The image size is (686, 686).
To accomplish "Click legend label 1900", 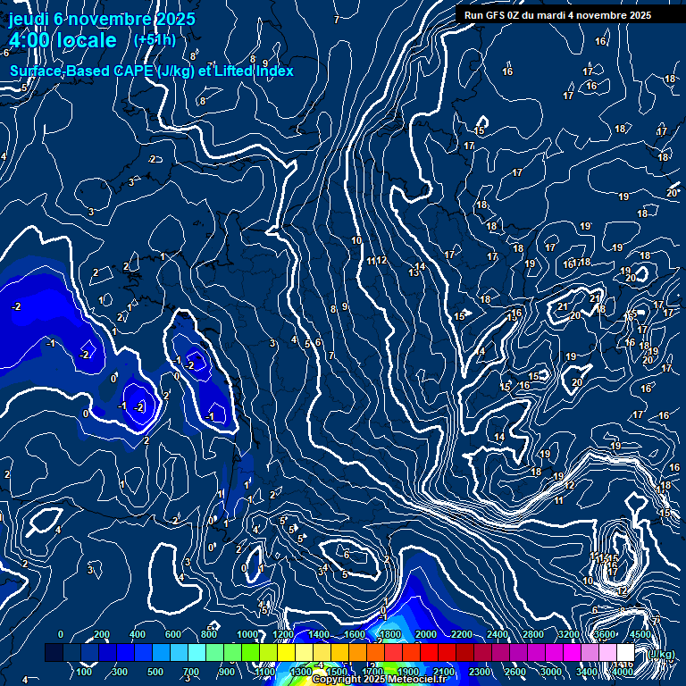I will (408, 672).
